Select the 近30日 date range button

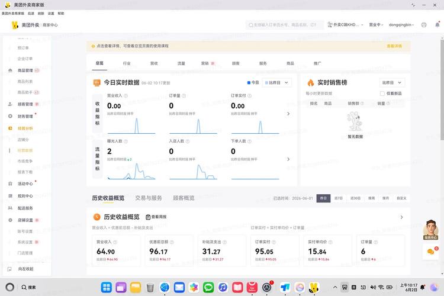click(355, 198)
